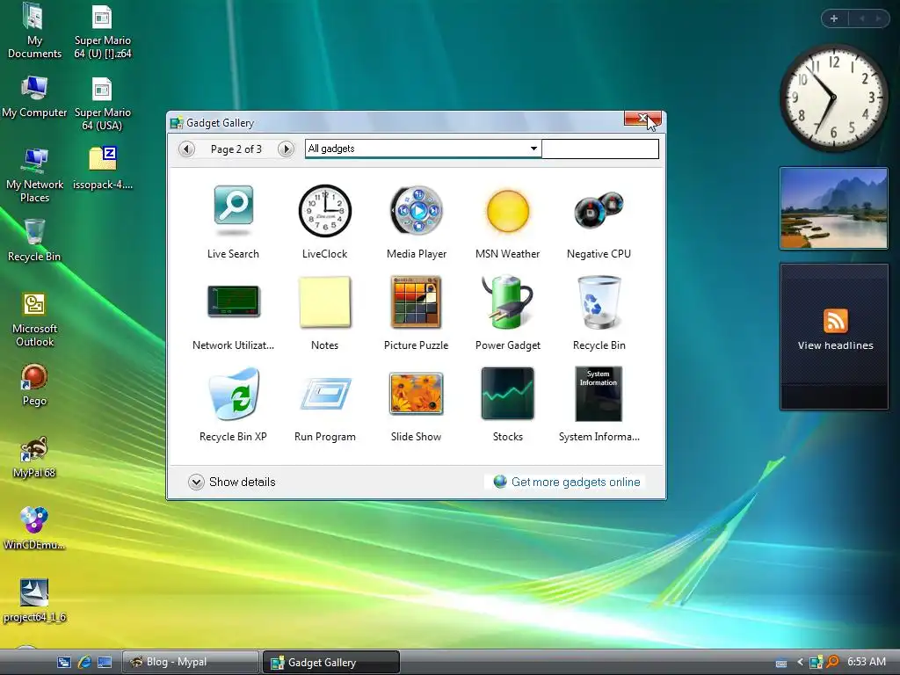Select the desktop Recycle Bin icon

coord(34,241)
